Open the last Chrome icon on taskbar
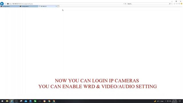The height and width of the screenshot is (103, 183). pyautogui.click(x=54, y=101)
